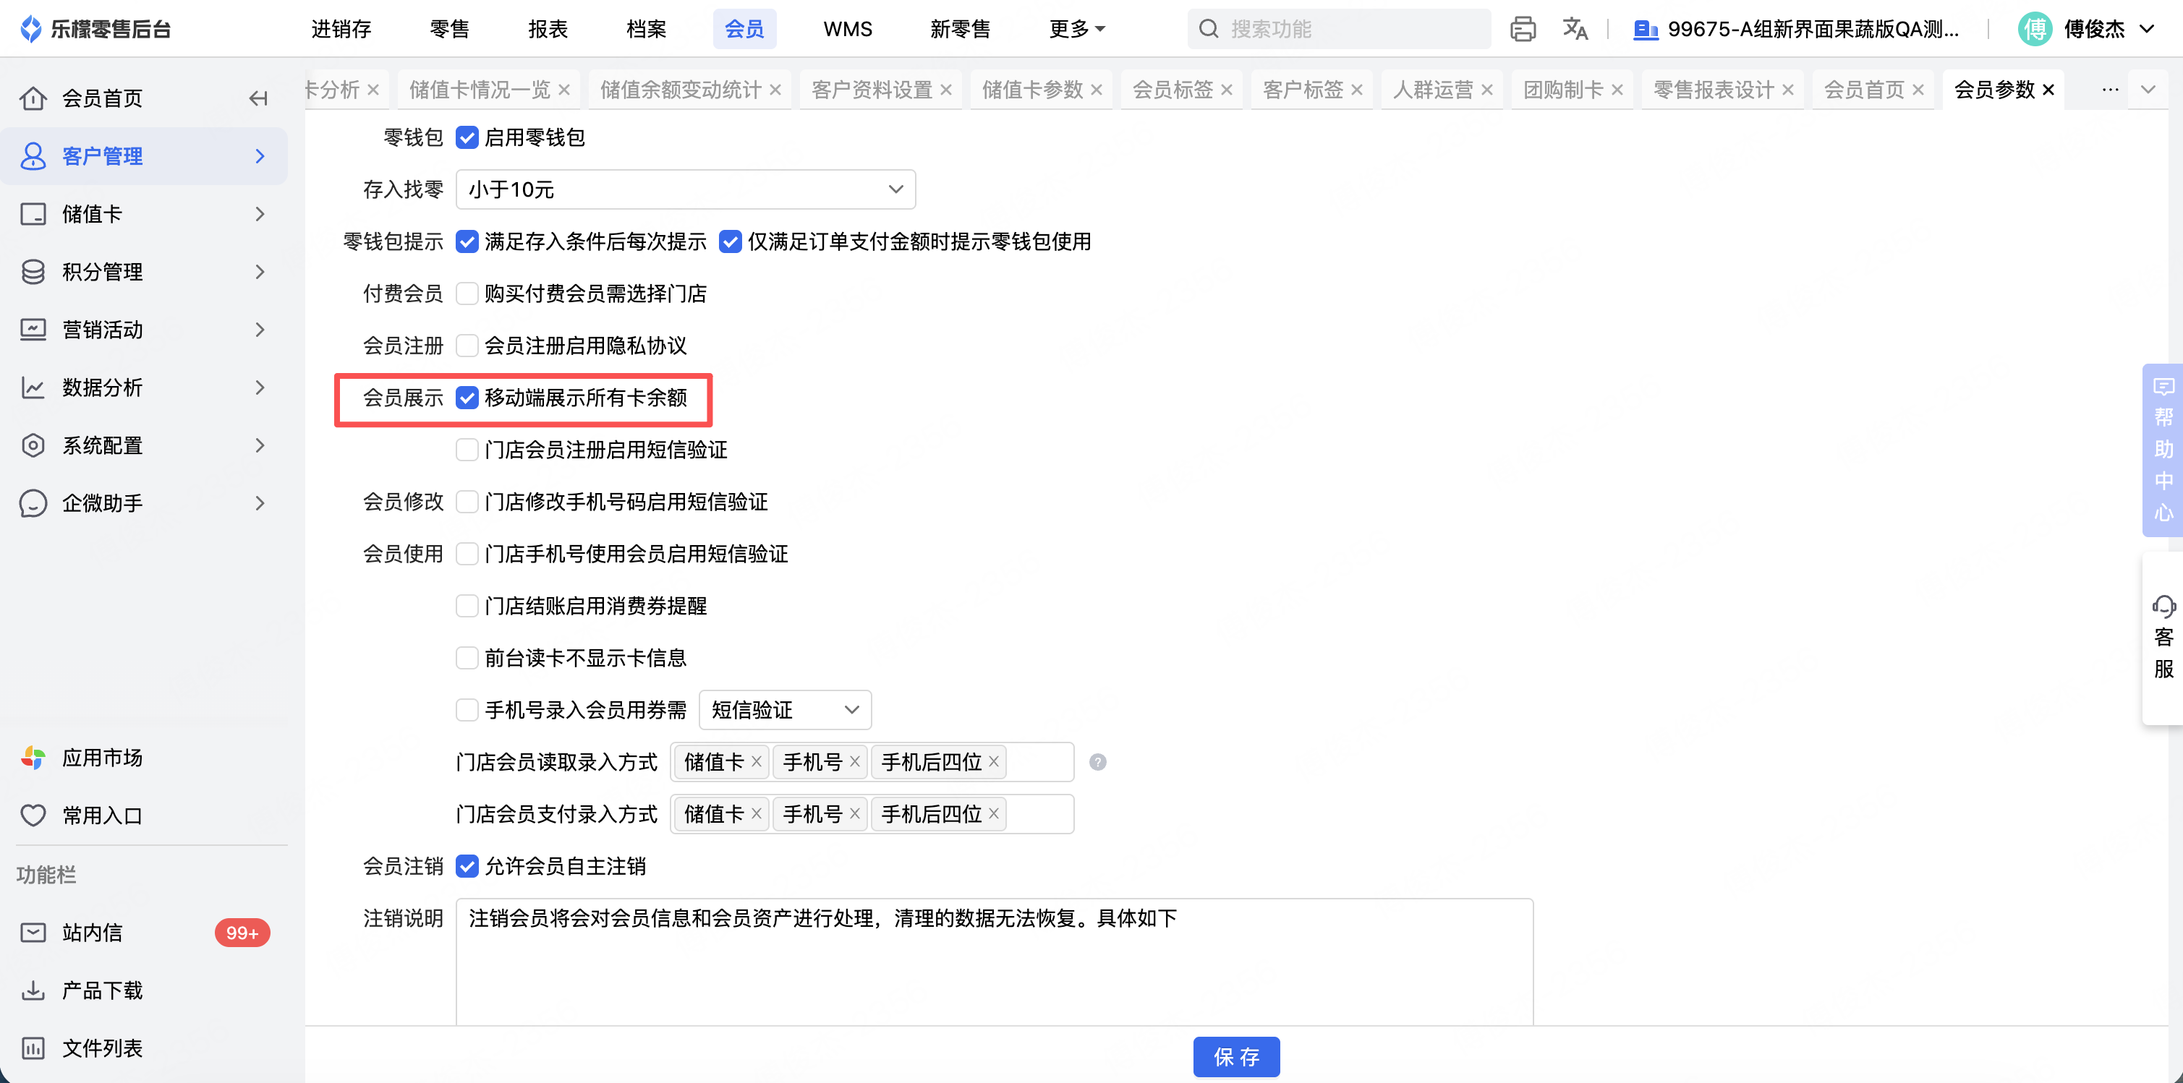Open 站内信 mail inbox
Image resolution: width=2183 pixels, height=1083 pixels.
(x=92, y=933)
